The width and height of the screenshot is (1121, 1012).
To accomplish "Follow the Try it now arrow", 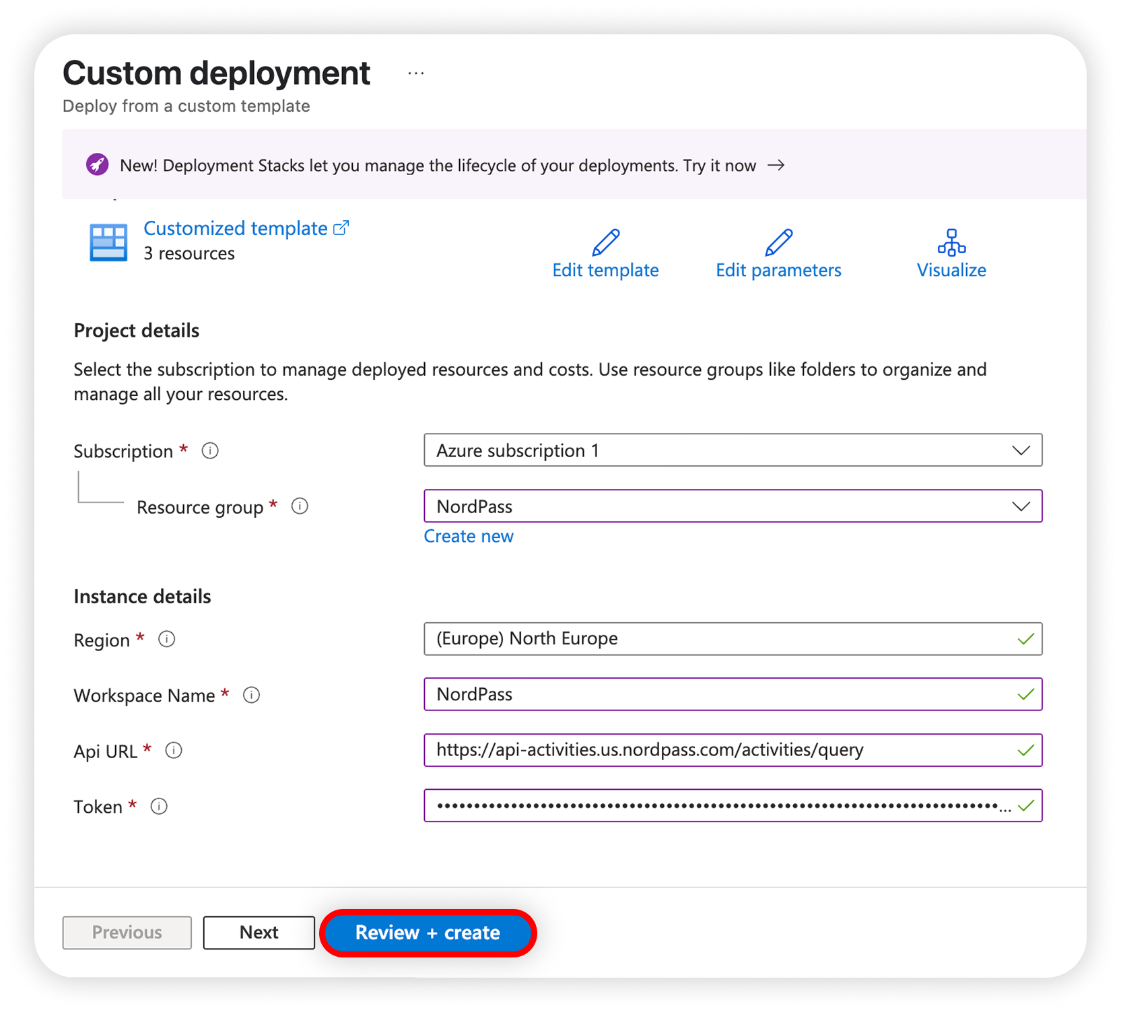I will (x=776, y=165).
